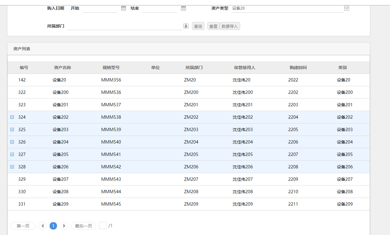Screen dimensions: 390x235
Task: Jump to 第一页 first page
Action: 23,226
